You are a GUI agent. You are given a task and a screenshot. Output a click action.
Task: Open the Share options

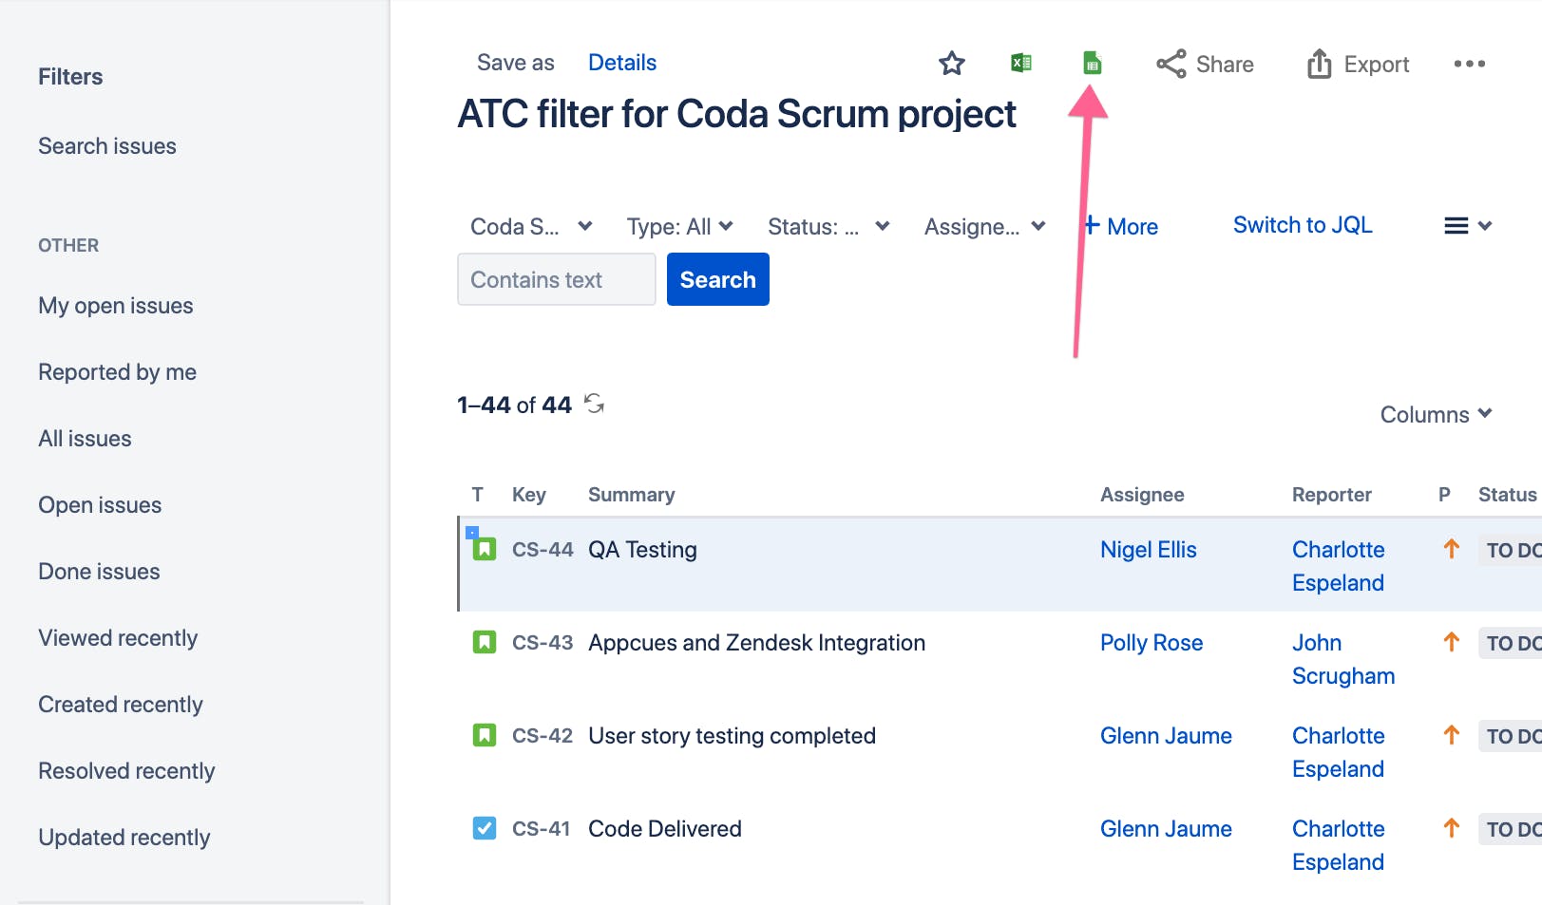pos(1205,65)
